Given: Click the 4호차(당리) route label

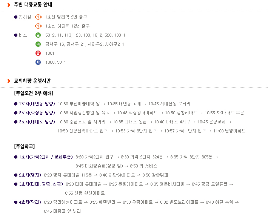Looking at the screenshot, I should tap(30, 202).
